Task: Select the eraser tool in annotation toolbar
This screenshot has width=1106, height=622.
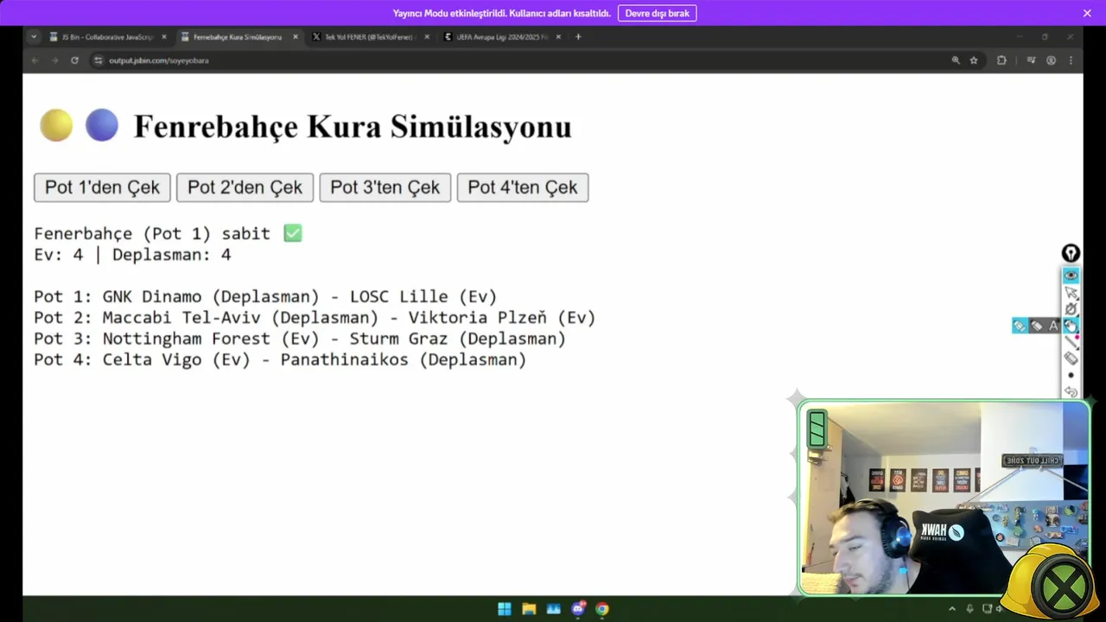Action: (x=1071, y=359)
